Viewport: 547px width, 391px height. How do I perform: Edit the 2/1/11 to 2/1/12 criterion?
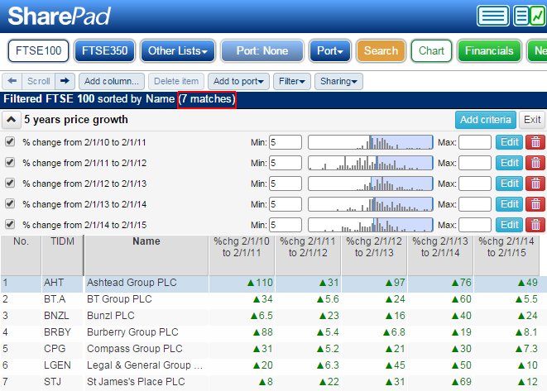[x=509, y=163]
